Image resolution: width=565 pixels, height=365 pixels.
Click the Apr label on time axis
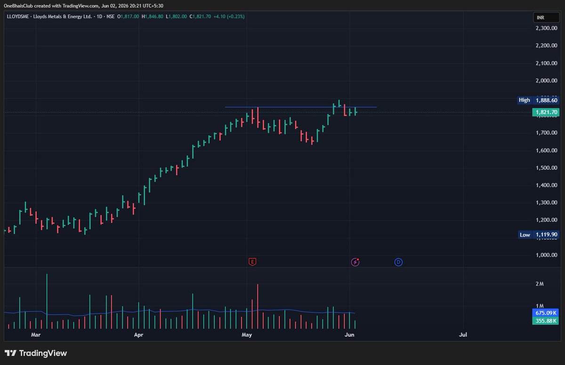coord(138,334)
